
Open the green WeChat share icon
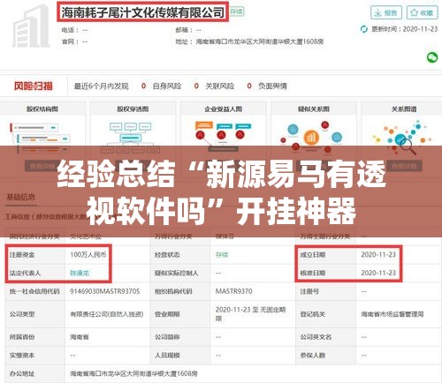[x=432, y=57]
